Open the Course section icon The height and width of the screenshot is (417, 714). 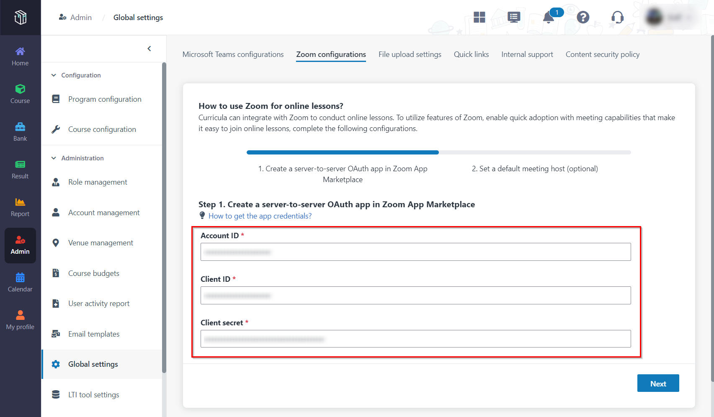pos(20,89)
